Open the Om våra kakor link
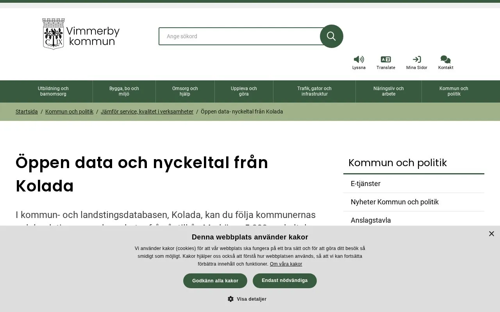The height and width of the screenshot is (312, 500). click(286, 264)
